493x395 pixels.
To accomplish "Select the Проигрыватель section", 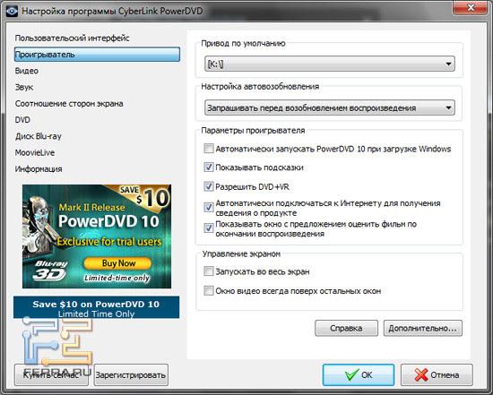I will (97, 55).
